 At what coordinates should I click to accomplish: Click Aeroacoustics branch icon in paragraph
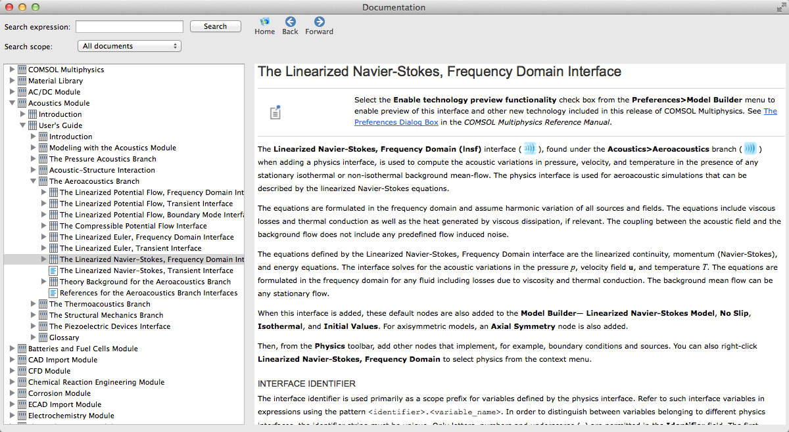tap(750, 148)
